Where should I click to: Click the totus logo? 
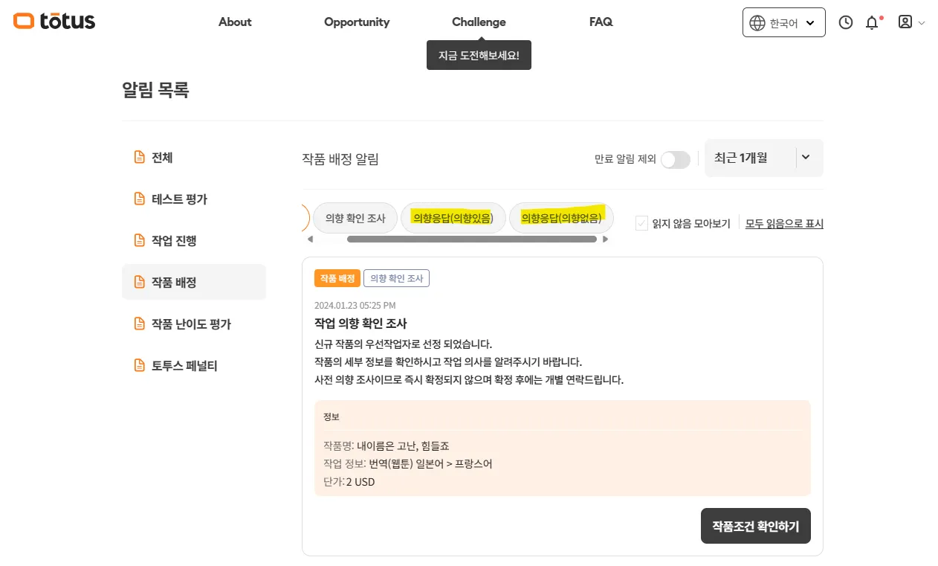click(x=54, y=22)
